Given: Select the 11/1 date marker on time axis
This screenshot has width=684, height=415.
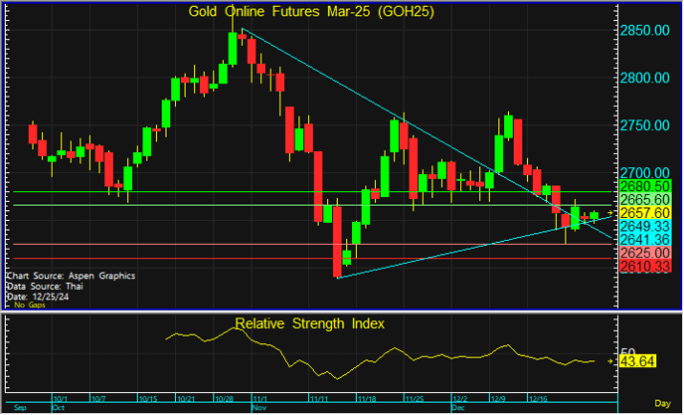Looking at the screenshot, I should (260, 399).
